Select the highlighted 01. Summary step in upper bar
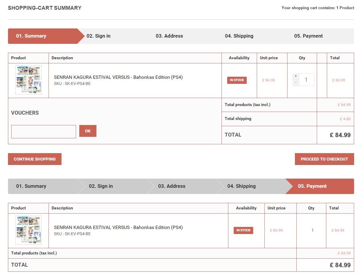This screenshot has height=274, width=360. (43, 36)
